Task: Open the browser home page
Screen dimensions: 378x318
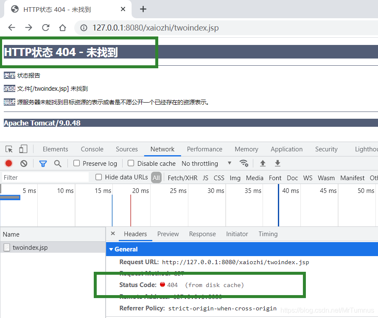Action: click(x=63, y=28)
